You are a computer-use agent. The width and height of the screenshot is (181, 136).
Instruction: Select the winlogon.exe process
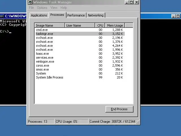coord(80,61)
